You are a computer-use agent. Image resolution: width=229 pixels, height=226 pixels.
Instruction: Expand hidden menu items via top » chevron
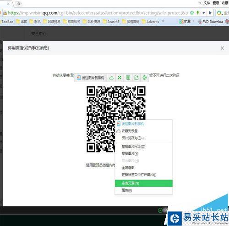pos(200,3)
